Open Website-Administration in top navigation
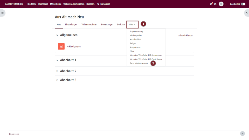Screen dimensions: 249x140 coord(74,4)
